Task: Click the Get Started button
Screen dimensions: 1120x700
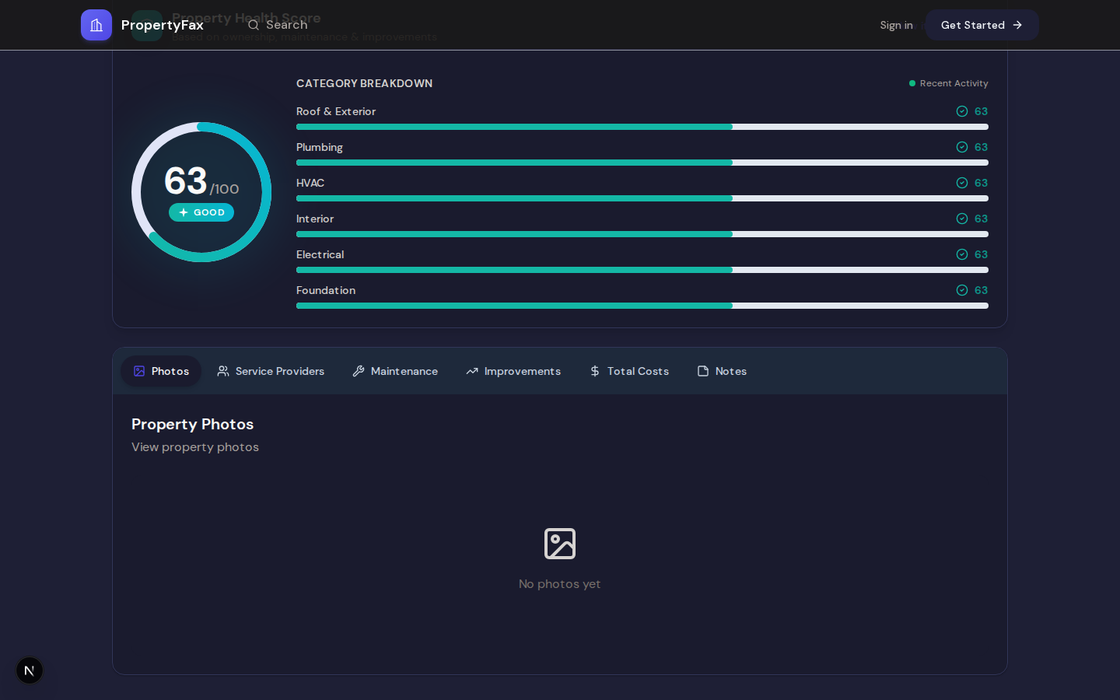Action: 982,25
